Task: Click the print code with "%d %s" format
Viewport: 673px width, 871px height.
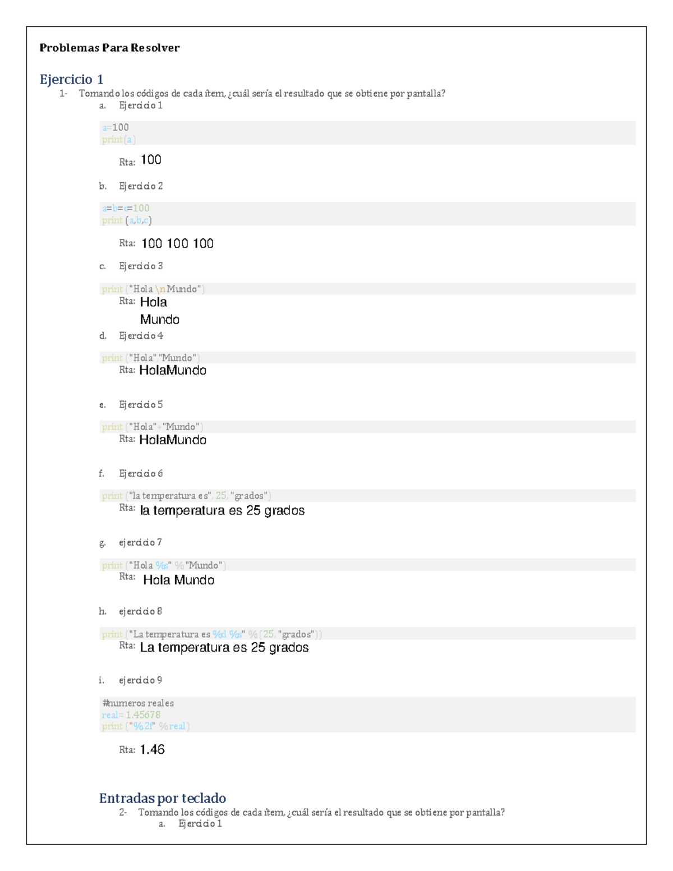Action: tap(211, 634)
